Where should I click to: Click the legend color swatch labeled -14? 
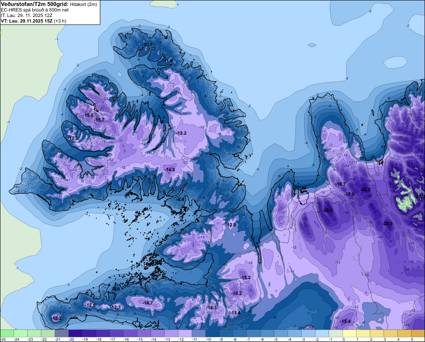(x=158, y=333)
